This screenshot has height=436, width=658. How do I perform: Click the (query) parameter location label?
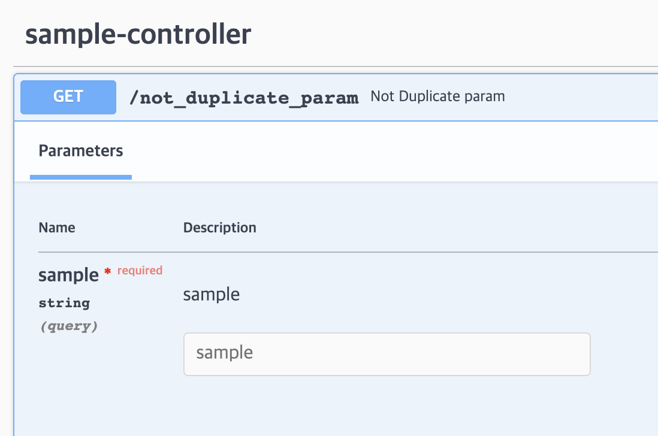coord(68,326)
